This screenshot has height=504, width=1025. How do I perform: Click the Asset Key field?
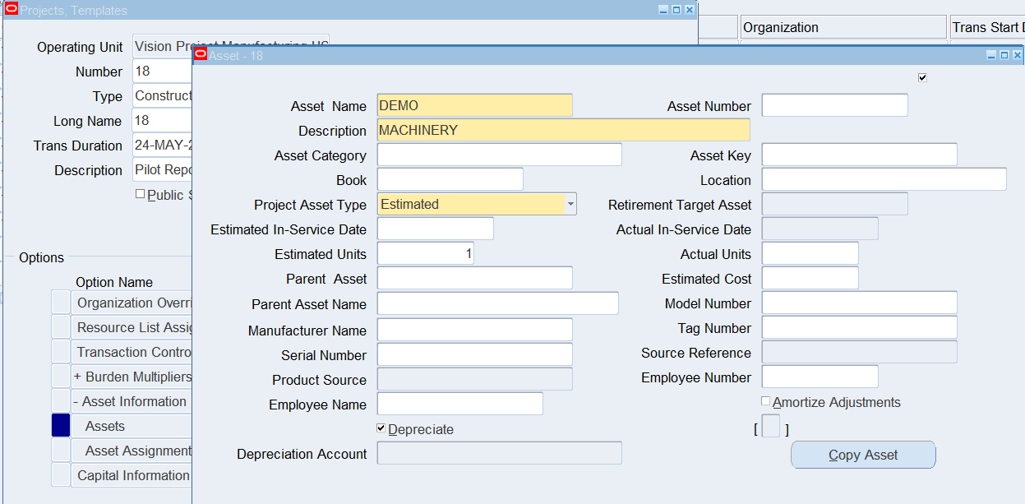pyautogui.click(x=860, y=155)
